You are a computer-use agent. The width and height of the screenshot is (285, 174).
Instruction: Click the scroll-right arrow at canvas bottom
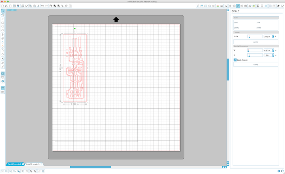pyautogui.click(x=226, y=167)
